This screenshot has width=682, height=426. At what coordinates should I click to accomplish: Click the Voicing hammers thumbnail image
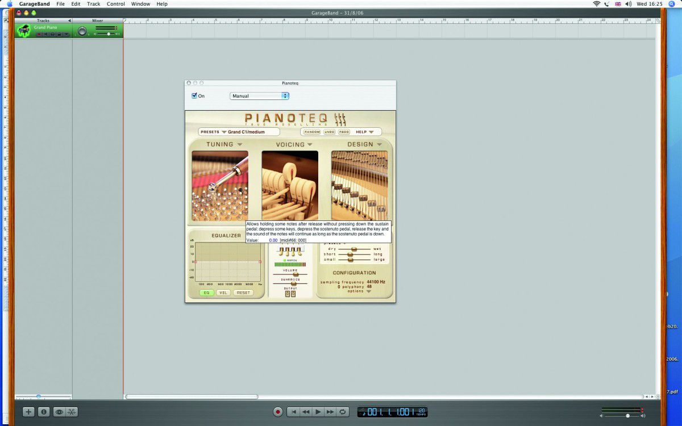pos(290,186)
